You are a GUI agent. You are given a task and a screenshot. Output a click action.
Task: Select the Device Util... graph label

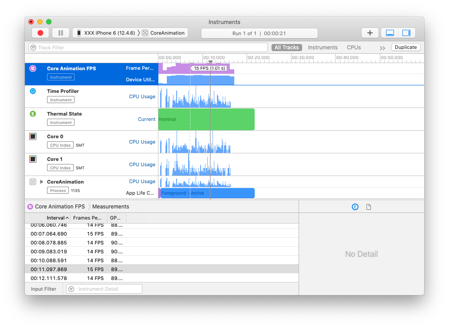pos(140,80)
